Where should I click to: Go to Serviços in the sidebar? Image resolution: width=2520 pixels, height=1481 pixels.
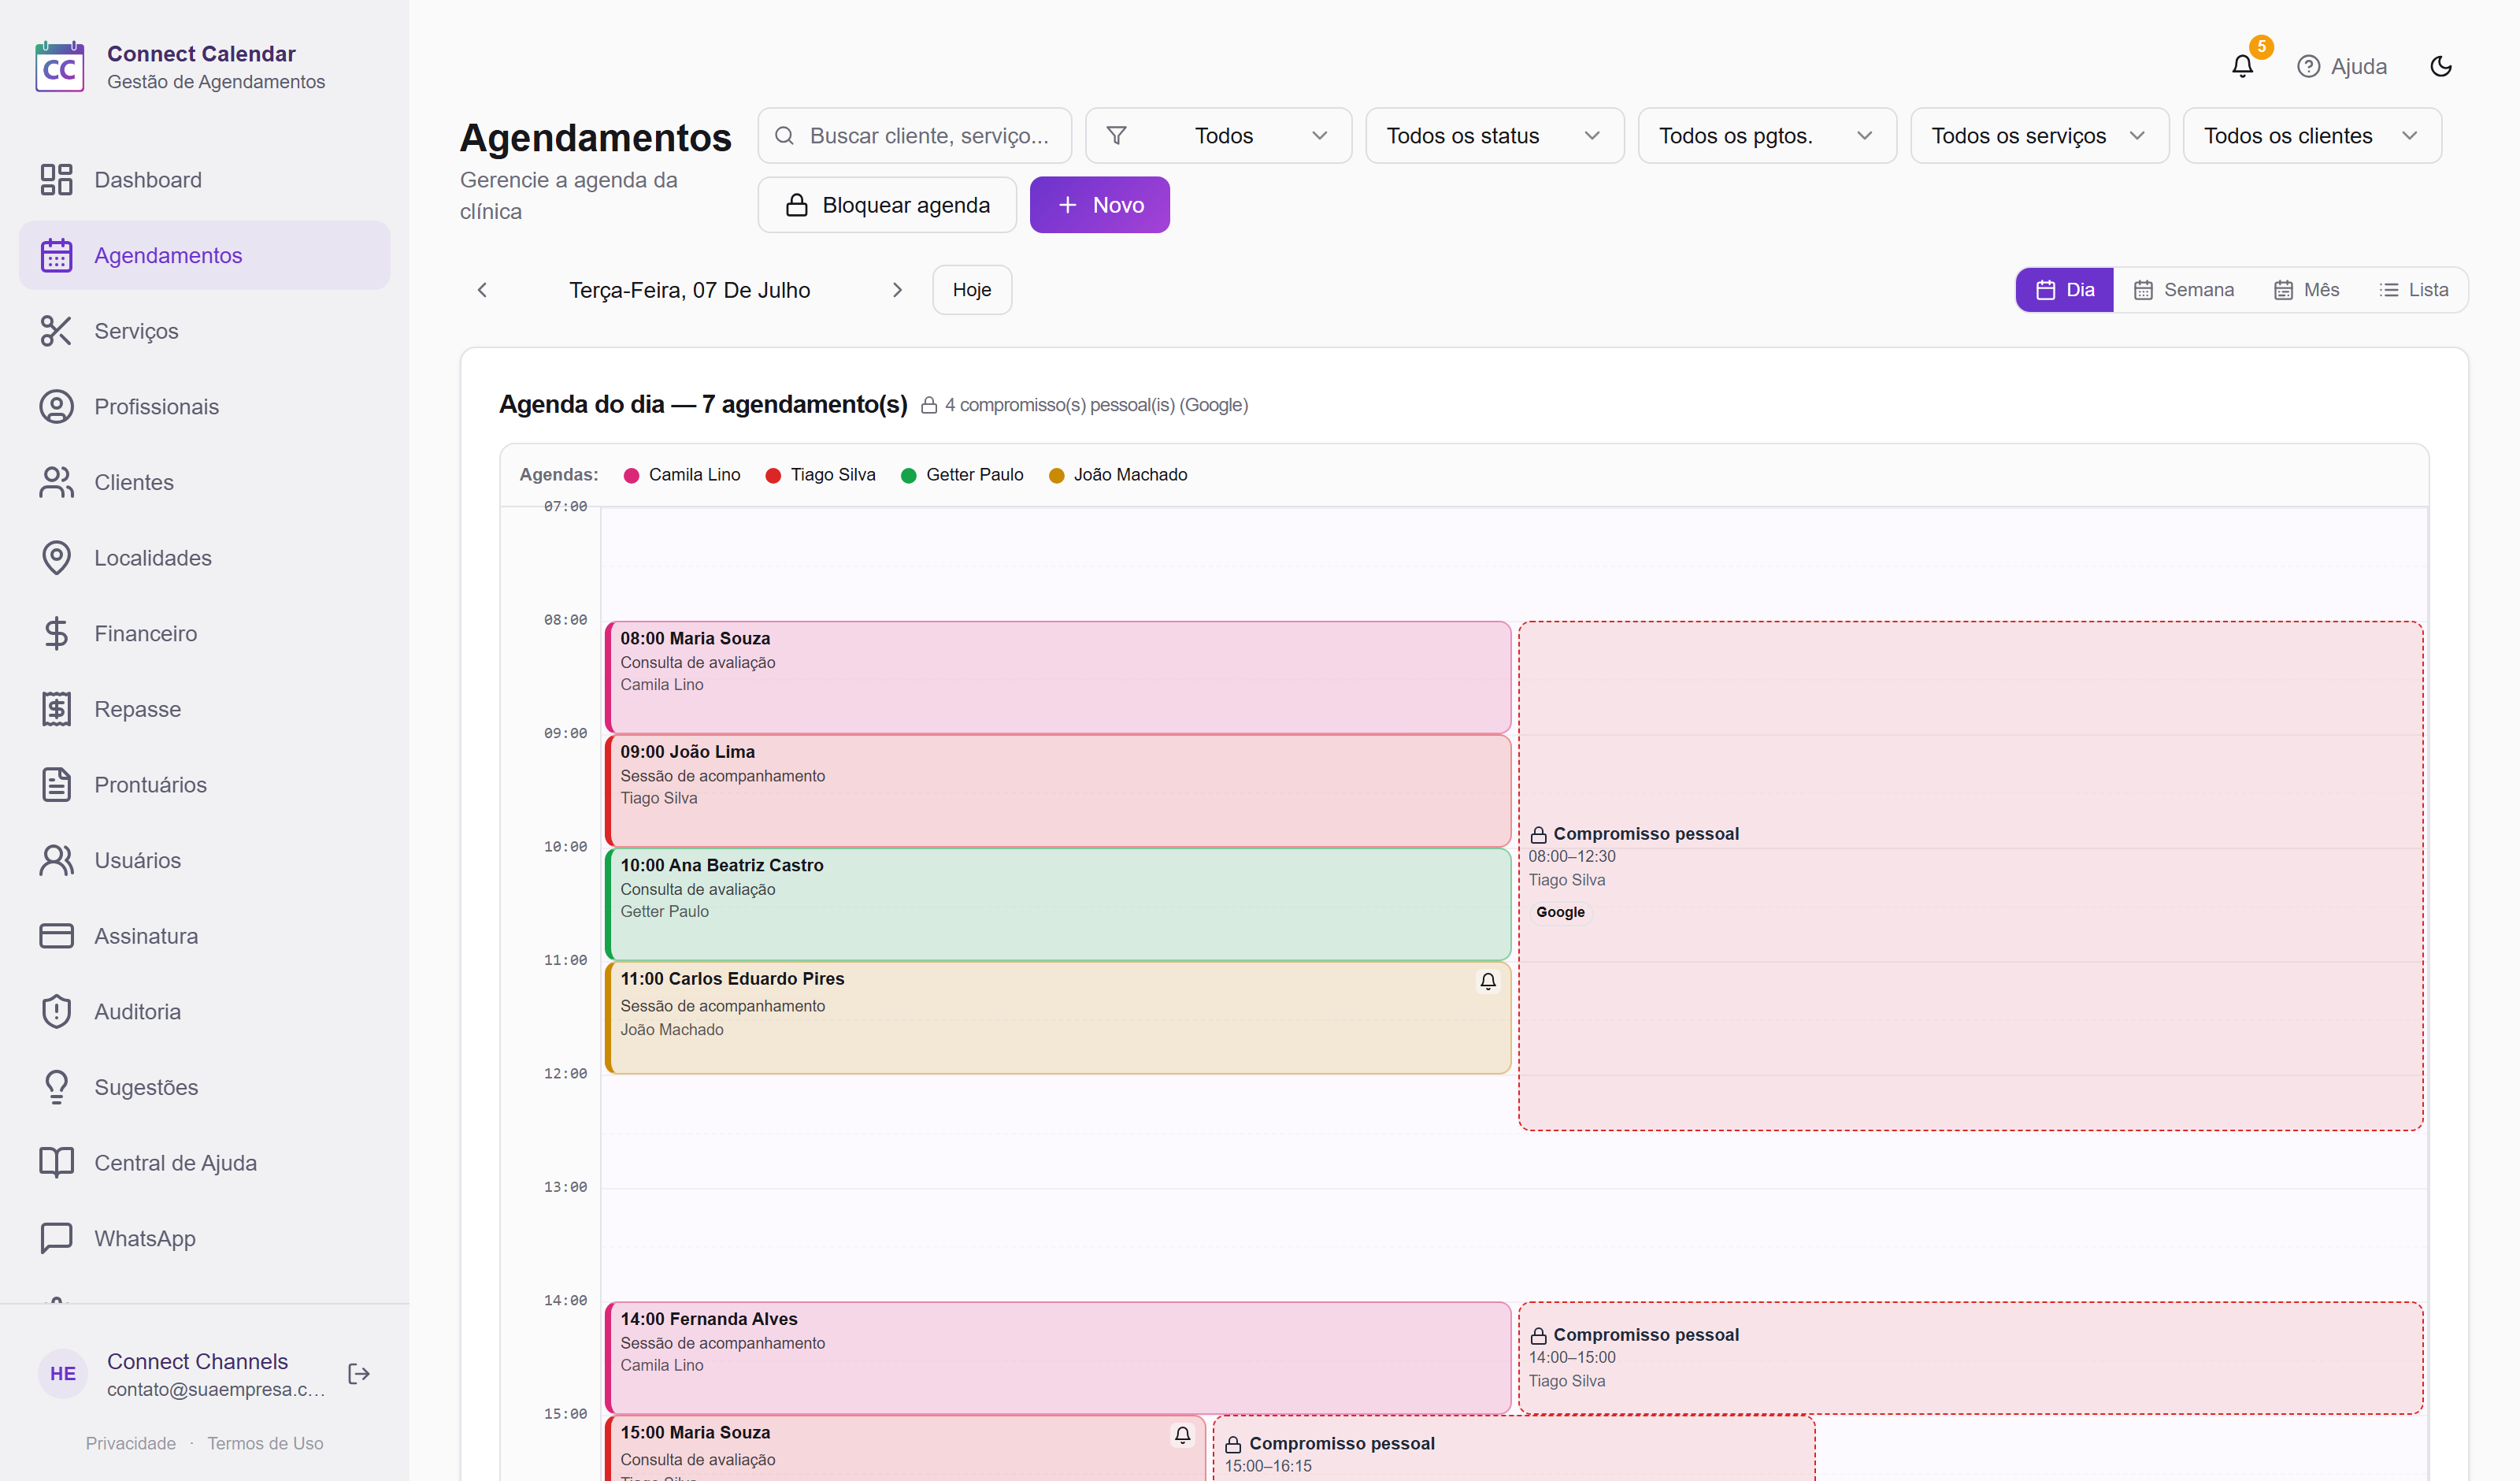click(x=204, y=331)
